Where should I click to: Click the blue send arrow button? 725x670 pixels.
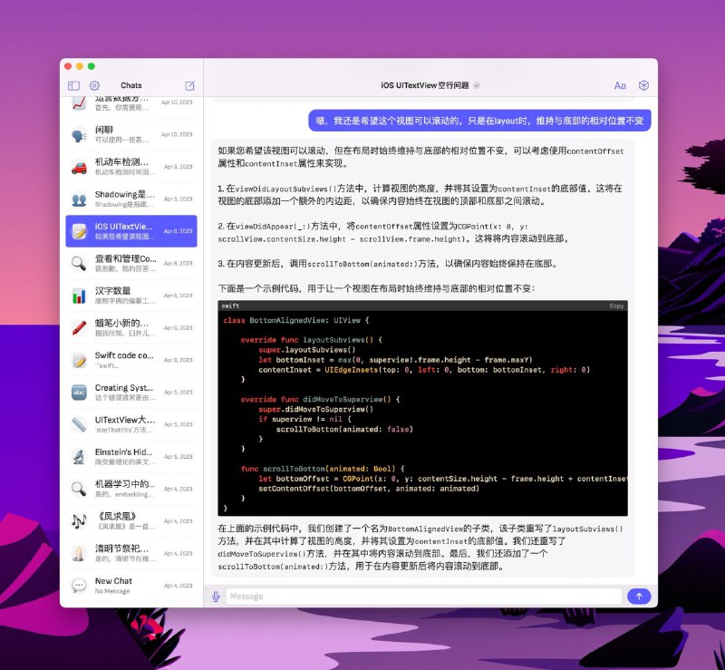tap(639, 596)
